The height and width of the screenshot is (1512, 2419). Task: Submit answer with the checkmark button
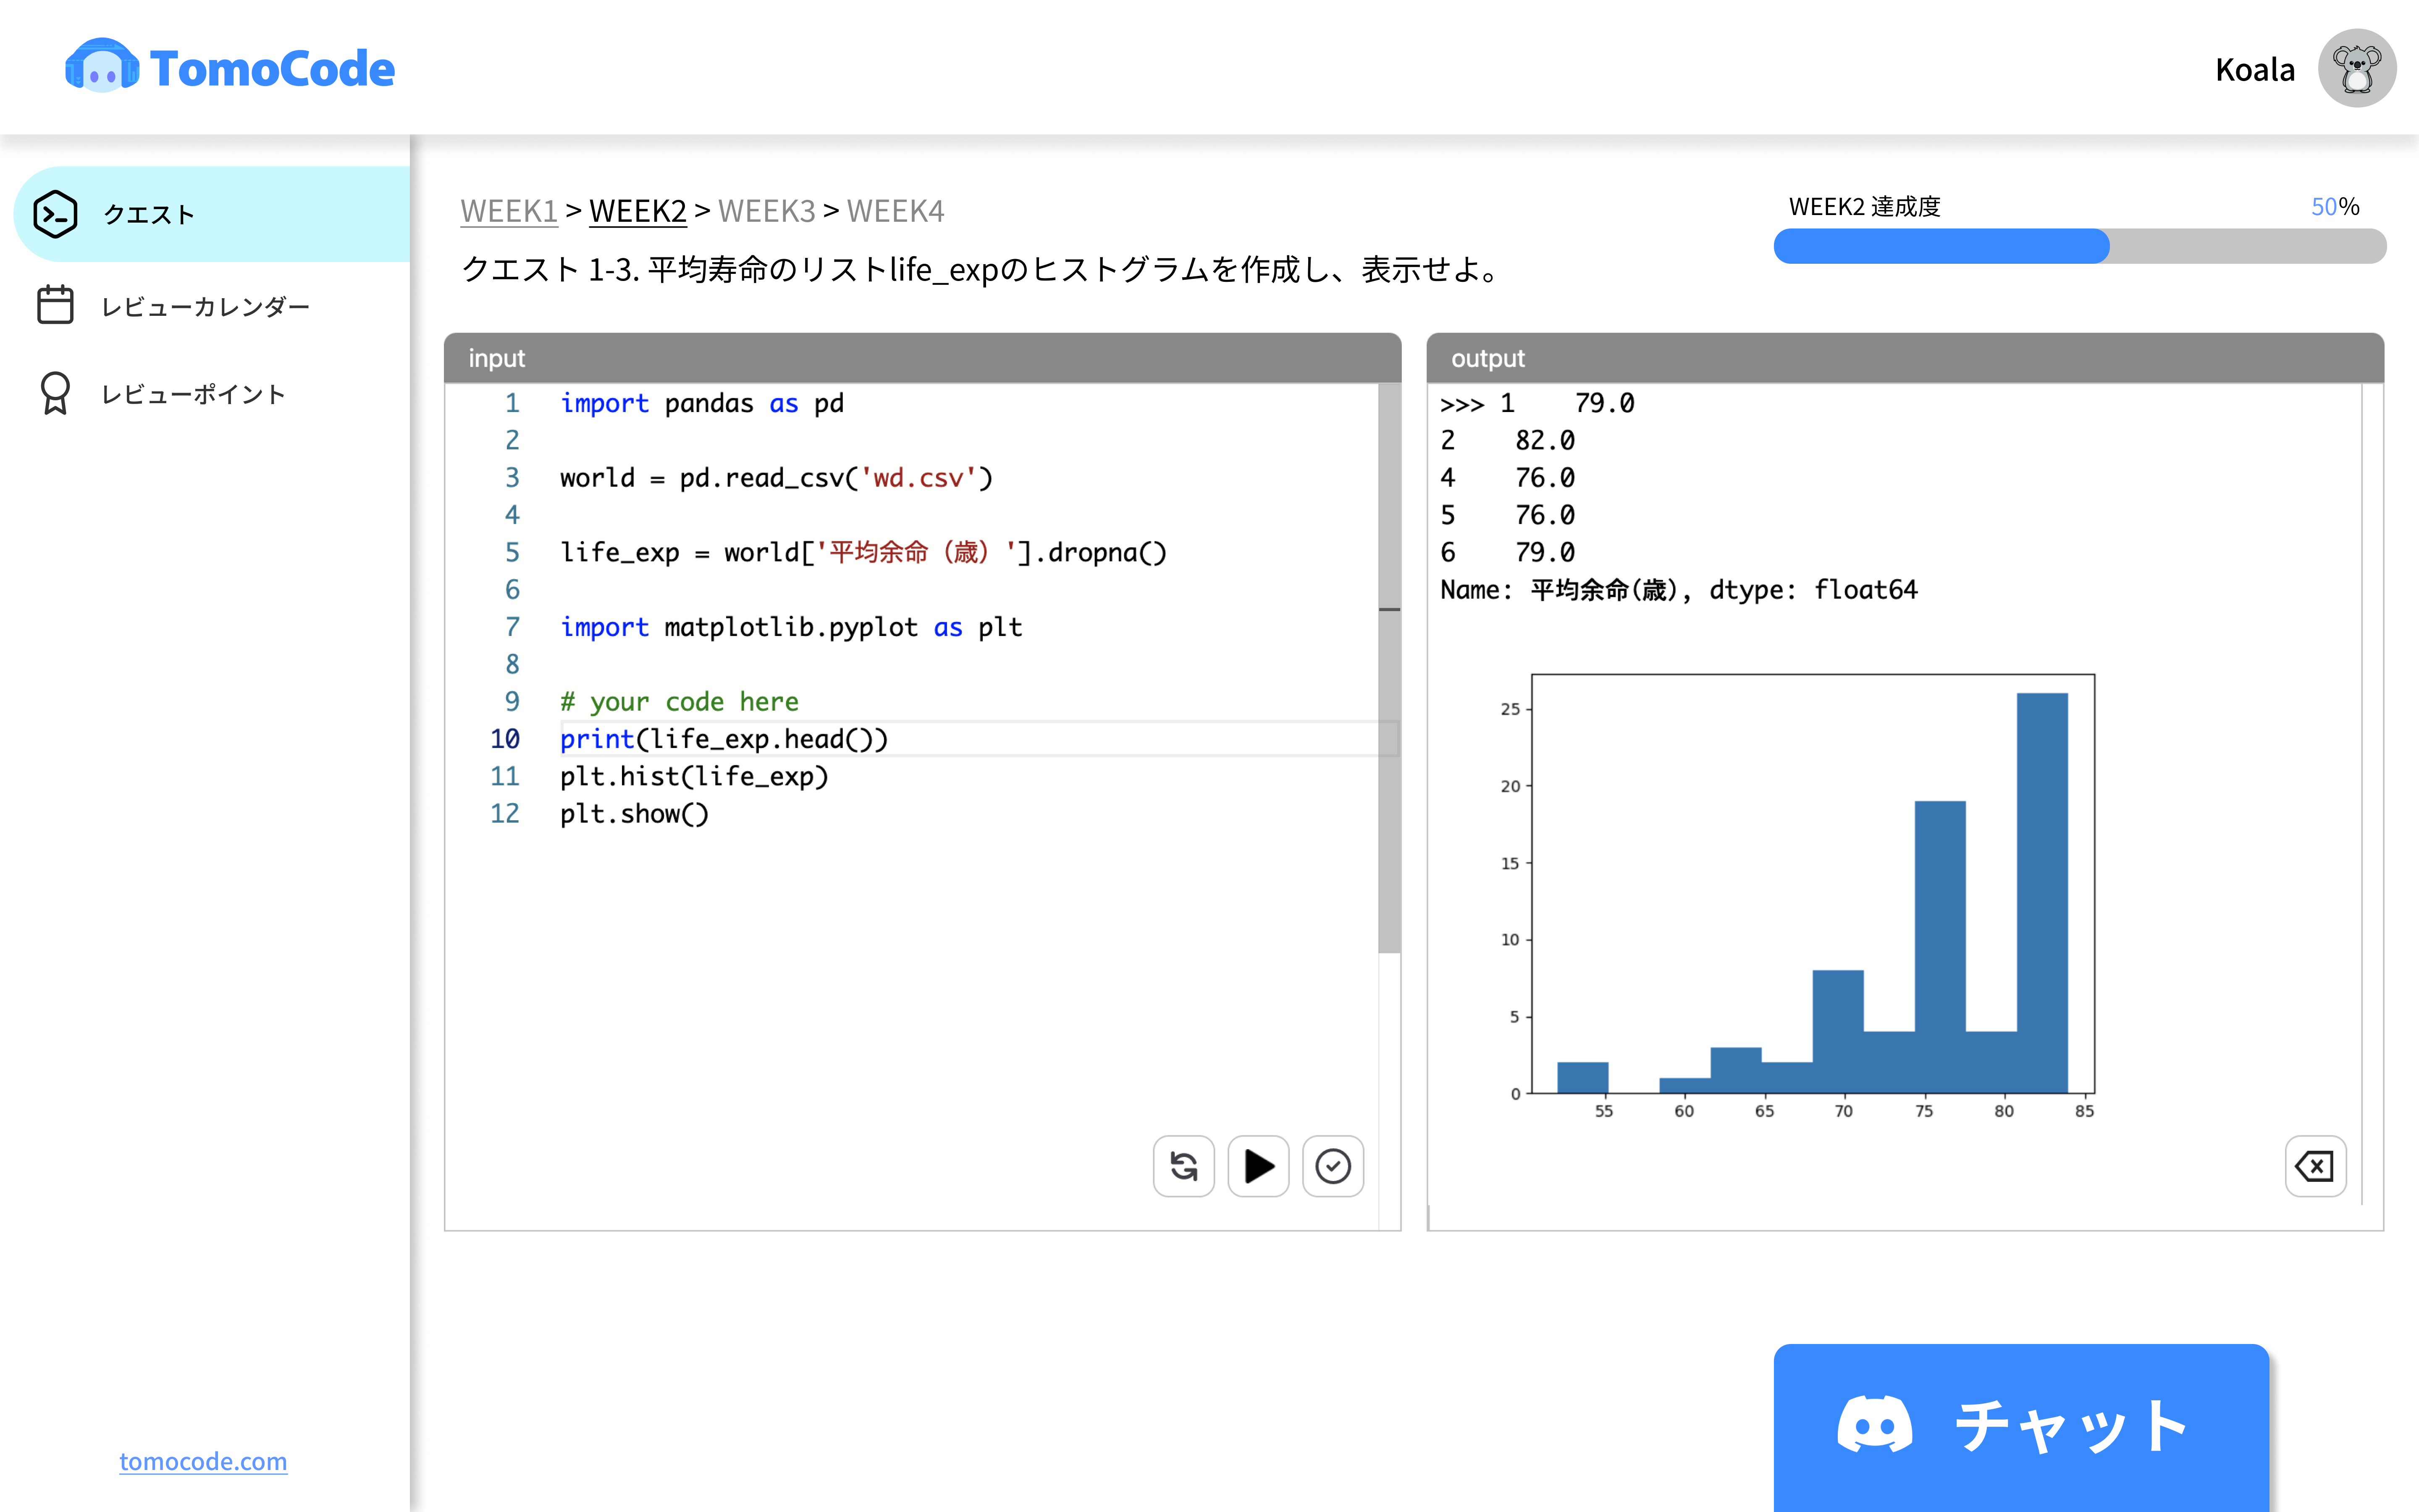[x=1333, y=1166]
